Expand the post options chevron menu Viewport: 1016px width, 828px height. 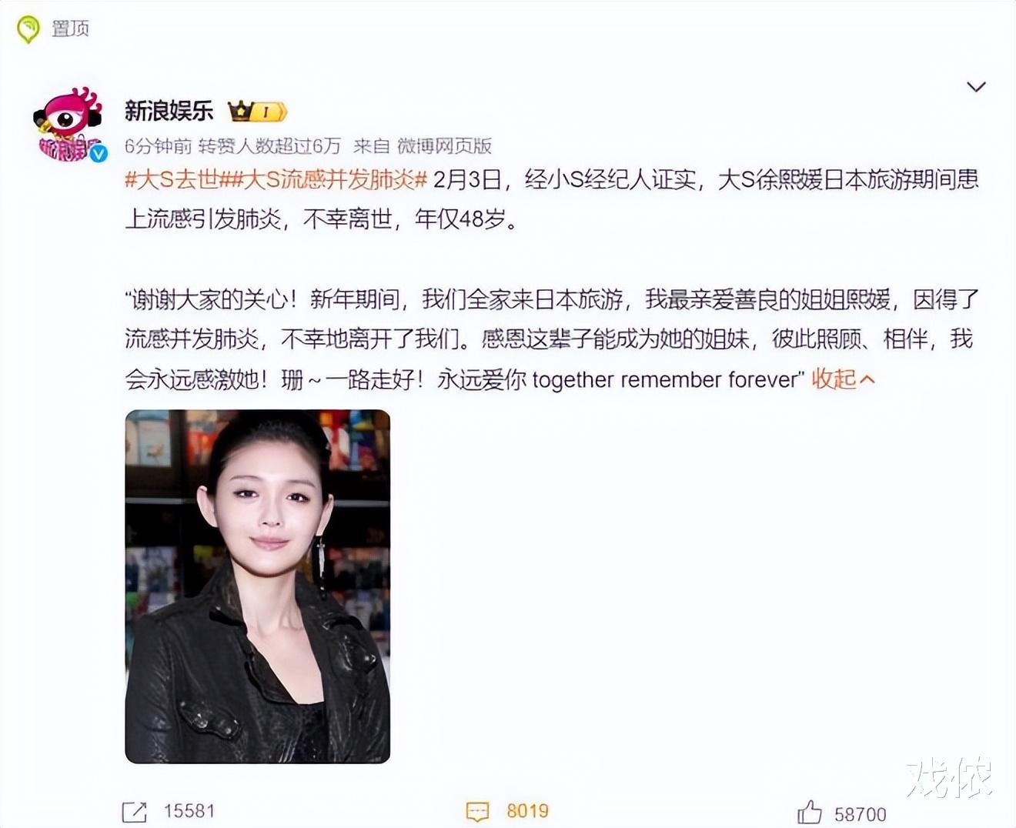click(x=976, y=87)
